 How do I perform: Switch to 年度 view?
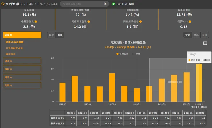click(51, 35)
